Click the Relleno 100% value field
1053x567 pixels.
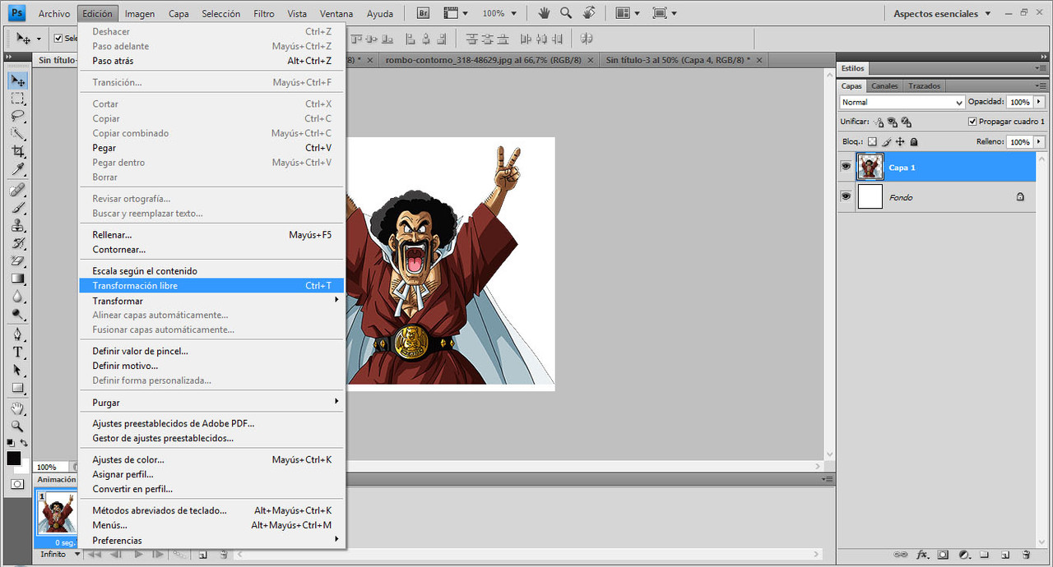coord(1020,142)
